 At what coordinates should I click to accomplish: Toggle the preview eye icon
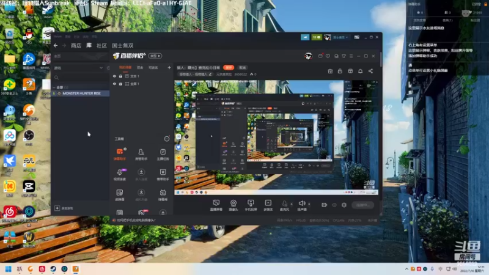[334, 205]
